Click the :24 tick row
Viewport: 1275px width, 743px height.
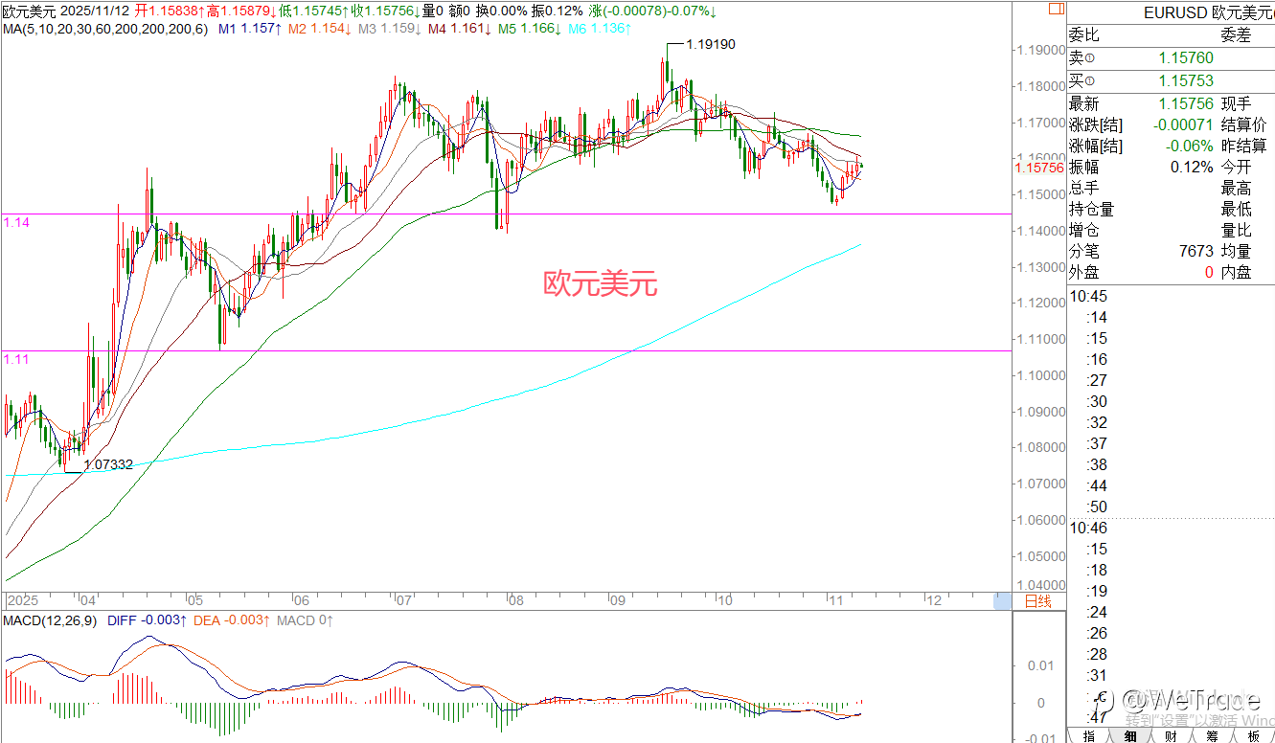point(1097,612)
